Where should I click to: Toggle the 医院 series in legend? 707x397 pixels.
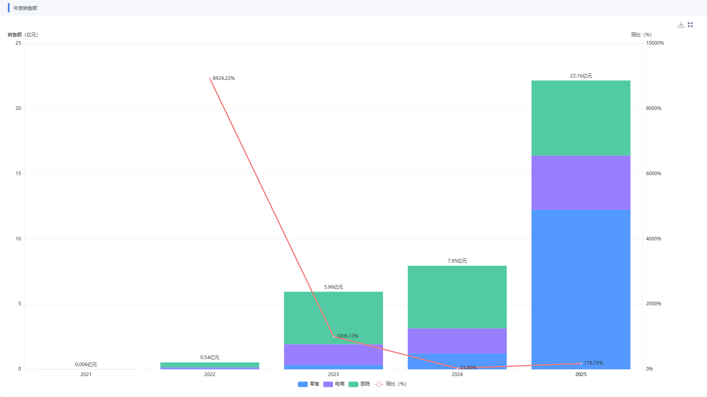[x=359, y=384]
